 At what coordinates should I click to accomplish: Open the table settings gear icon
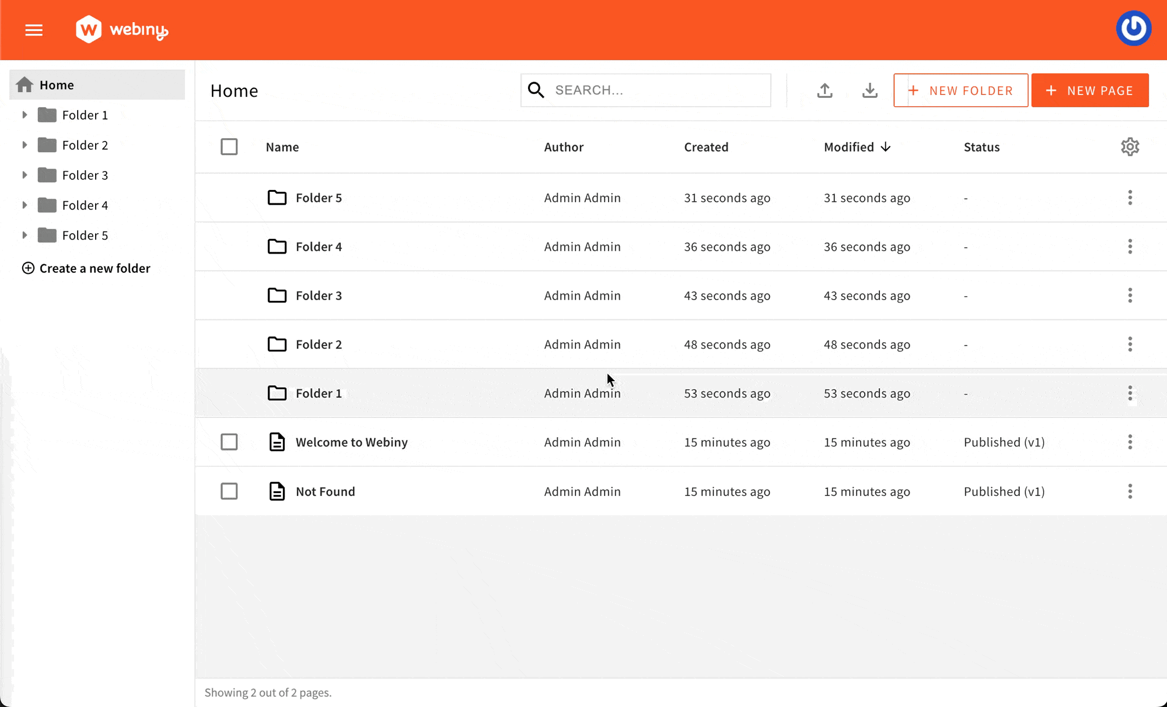tap(1130, 146)
